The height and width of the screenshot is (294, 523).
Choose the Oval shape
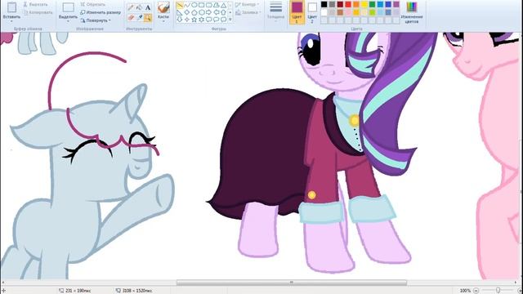pyautogui.click(x=194, y=5)
